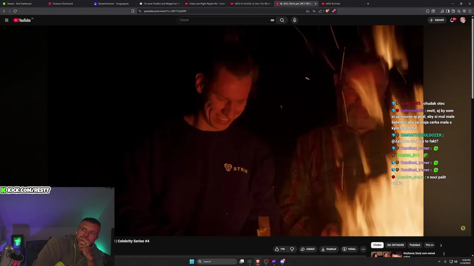
Task: Click the browser forward arrow
Action: pos(9,11)
